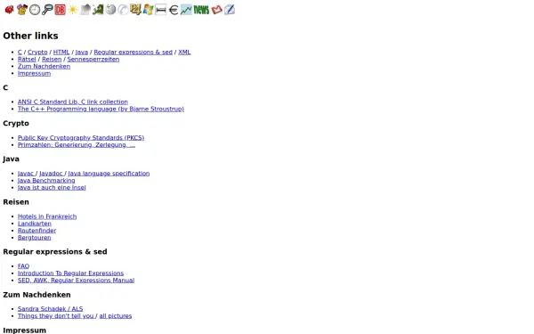Follow the Java index link
534x334 pixels.
coord(82,53)
